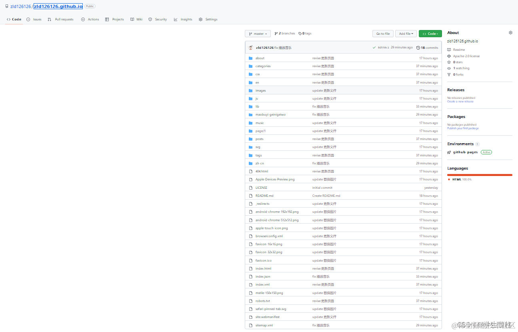518x332 pixels.
Task: Click the commit author avatar zld126126
Action: (250, 48)
